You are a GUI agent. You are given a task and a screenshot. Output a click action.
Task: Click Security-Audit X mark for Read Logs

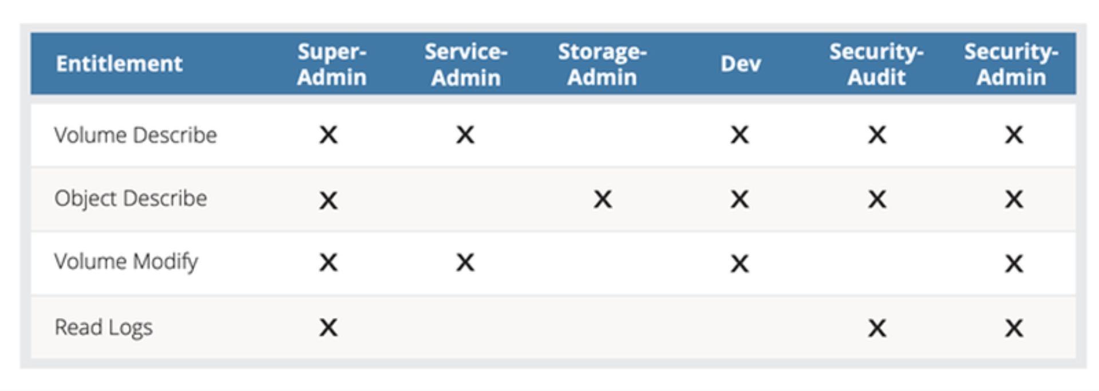(877, 328)
